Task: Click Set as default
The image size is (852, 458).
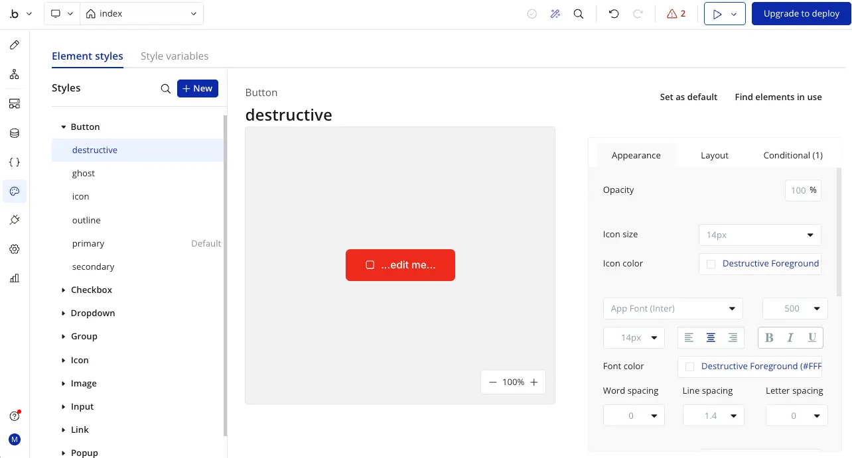Action: (x=688, y=97)
